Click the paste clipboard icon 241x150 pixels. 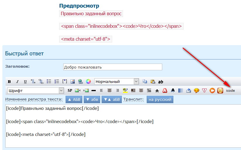(153, 81)
